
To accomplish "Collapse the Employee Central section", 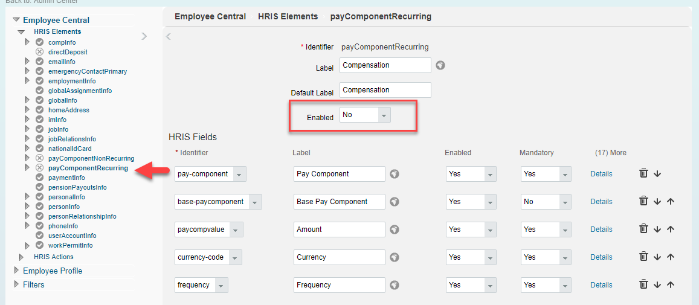I will pos(16,20).
